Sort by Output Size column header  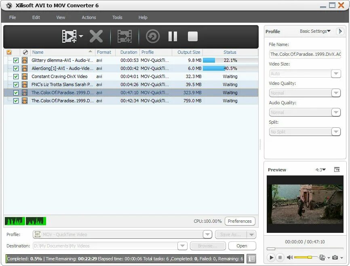click(188, 52)
